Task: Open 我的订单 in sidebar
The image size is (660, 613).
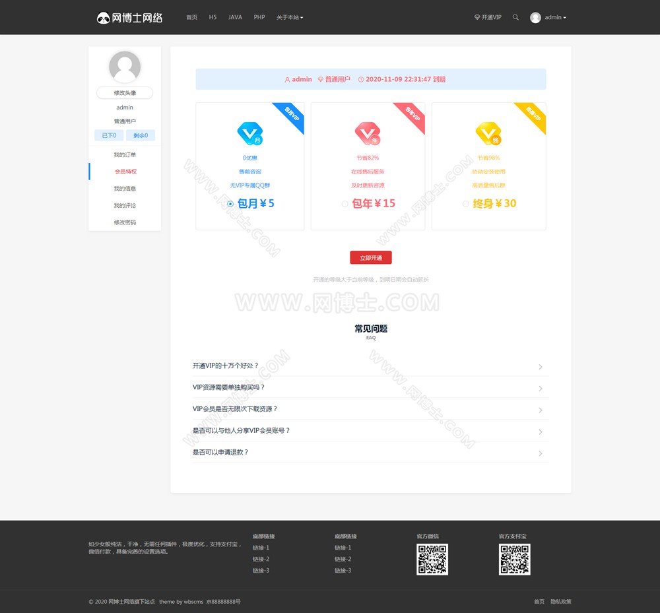Action: 125,155
